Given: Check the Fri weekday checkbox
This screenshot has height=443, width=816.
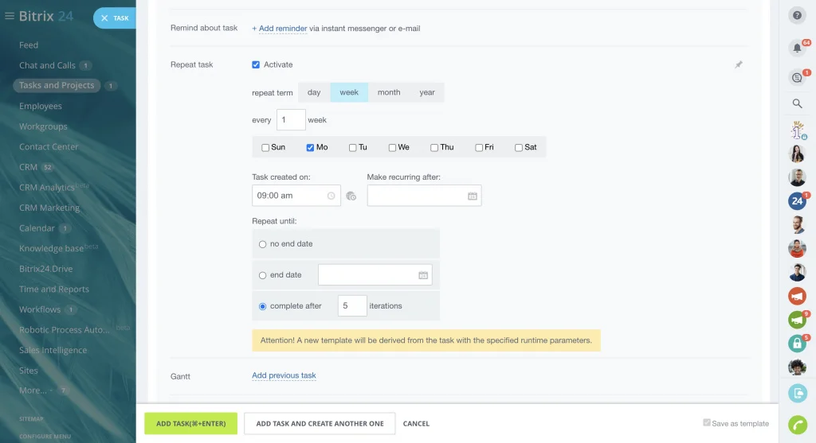Looking at the screenshot, I should pos(479,147).
